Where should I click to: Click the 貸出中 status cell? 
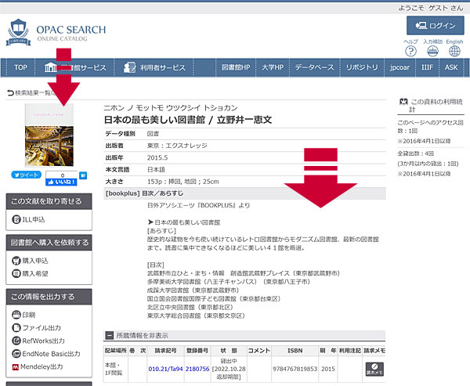pos(229,369)
